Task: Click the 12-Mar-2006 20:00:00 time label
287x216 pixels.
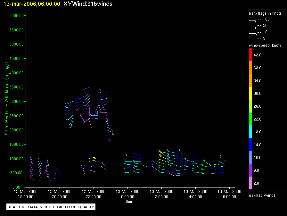Action: pos(60,194)
